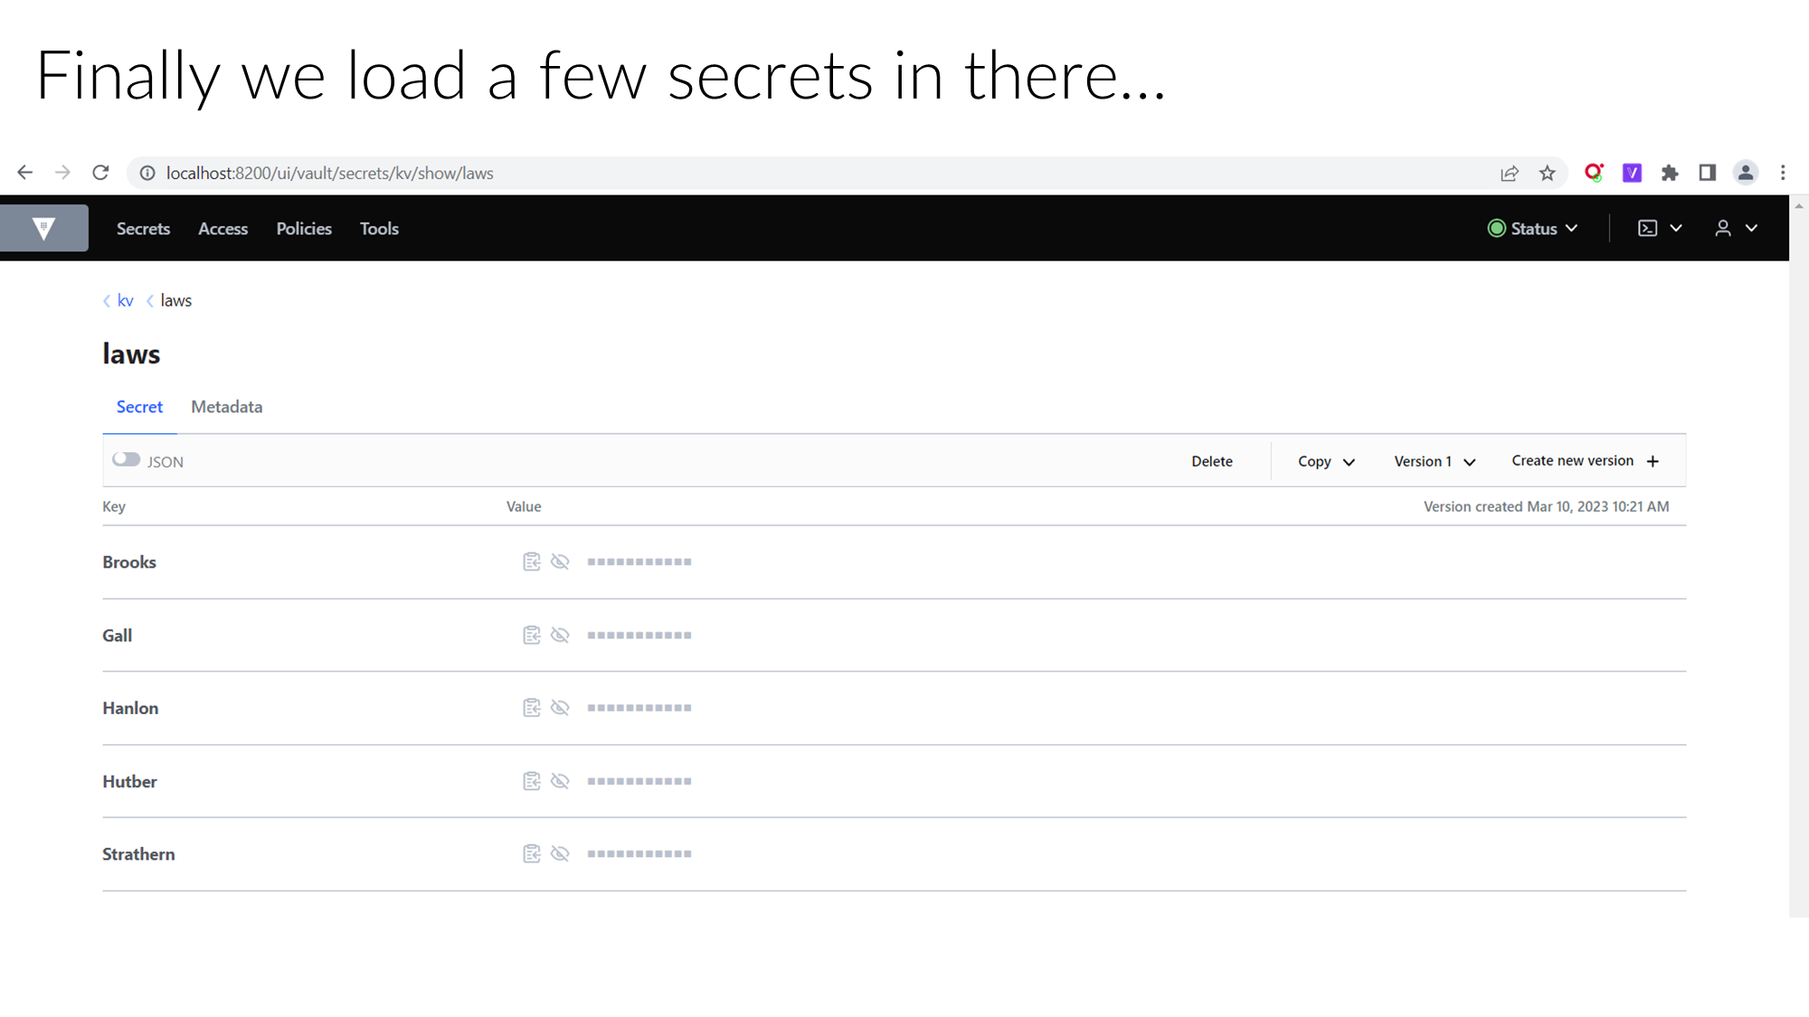1809x1017 pixels.
Task: Open the Copy dropdown menu
Action: (1326, 462)
